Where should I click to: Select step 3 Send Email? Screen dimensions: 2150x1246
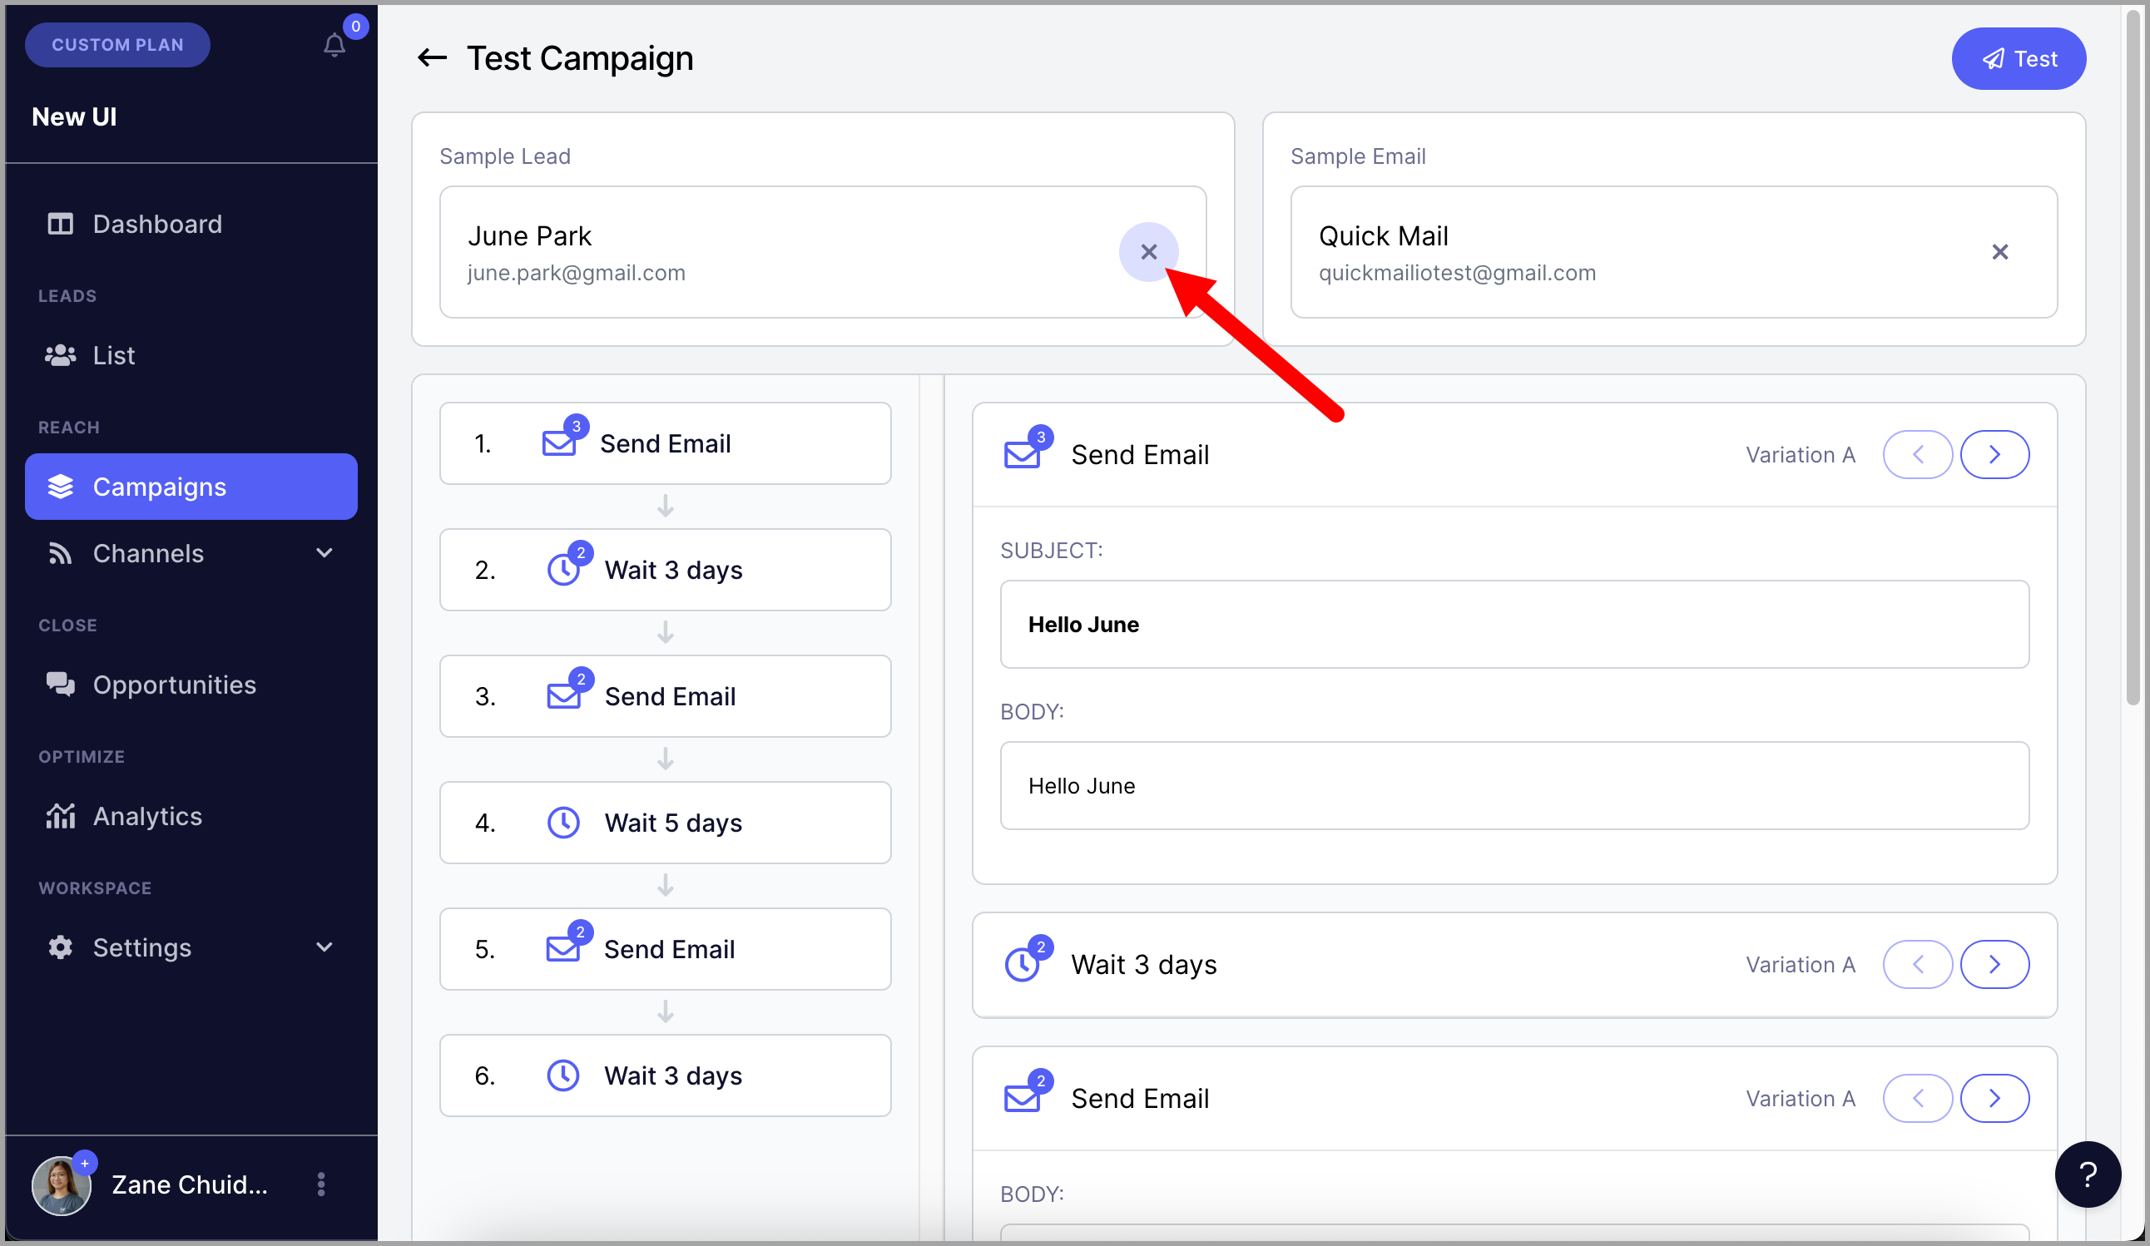[x=665, y=696]
